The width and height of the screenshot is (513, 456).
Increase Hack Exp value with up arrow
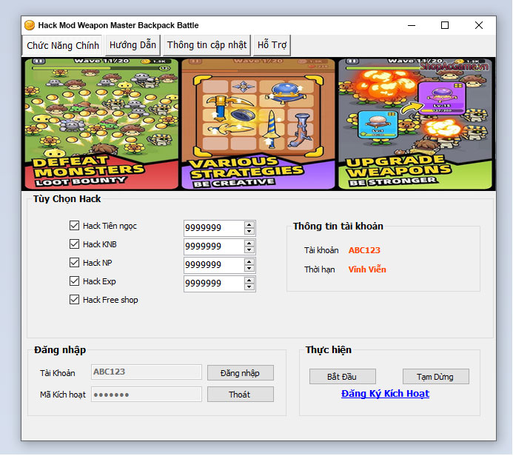pyautogui.click(x=249, y=281)
